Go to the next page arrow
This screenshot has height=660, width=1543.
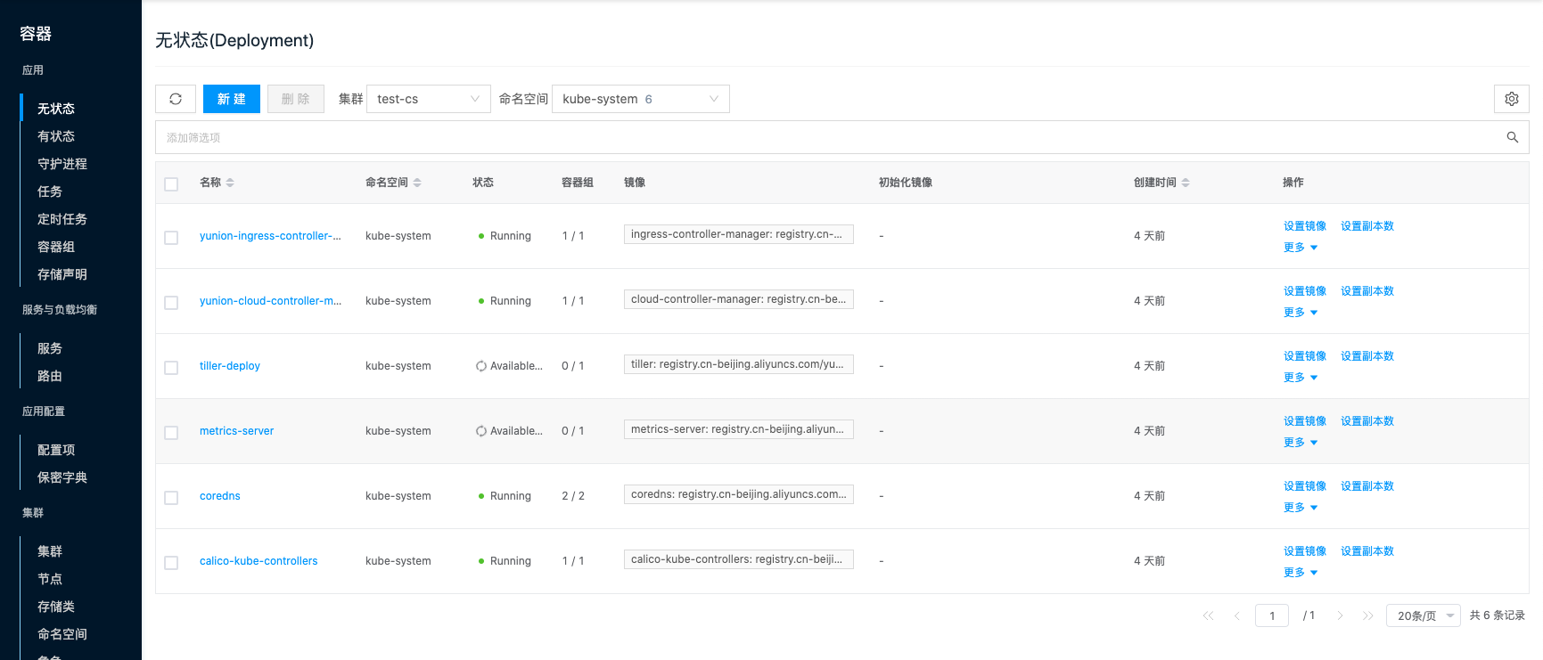click(x=1339, y=615)
